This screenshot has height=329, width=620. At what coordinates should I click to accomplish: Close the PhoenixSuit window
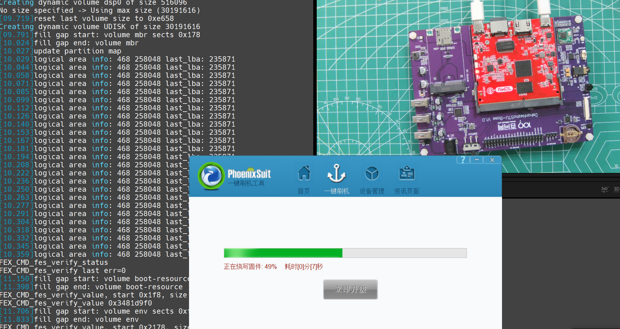tap(492, 160)
